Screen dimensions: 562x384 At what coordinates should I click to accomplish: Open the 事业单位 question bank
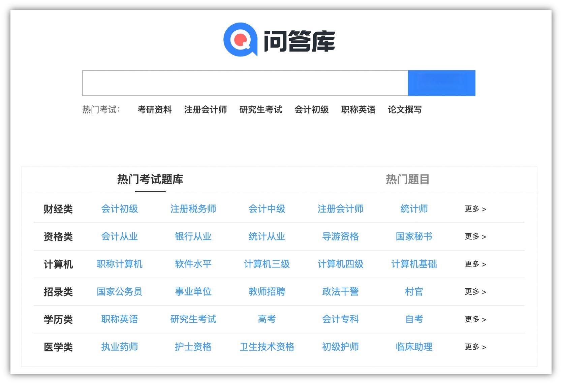click(193, 292)
